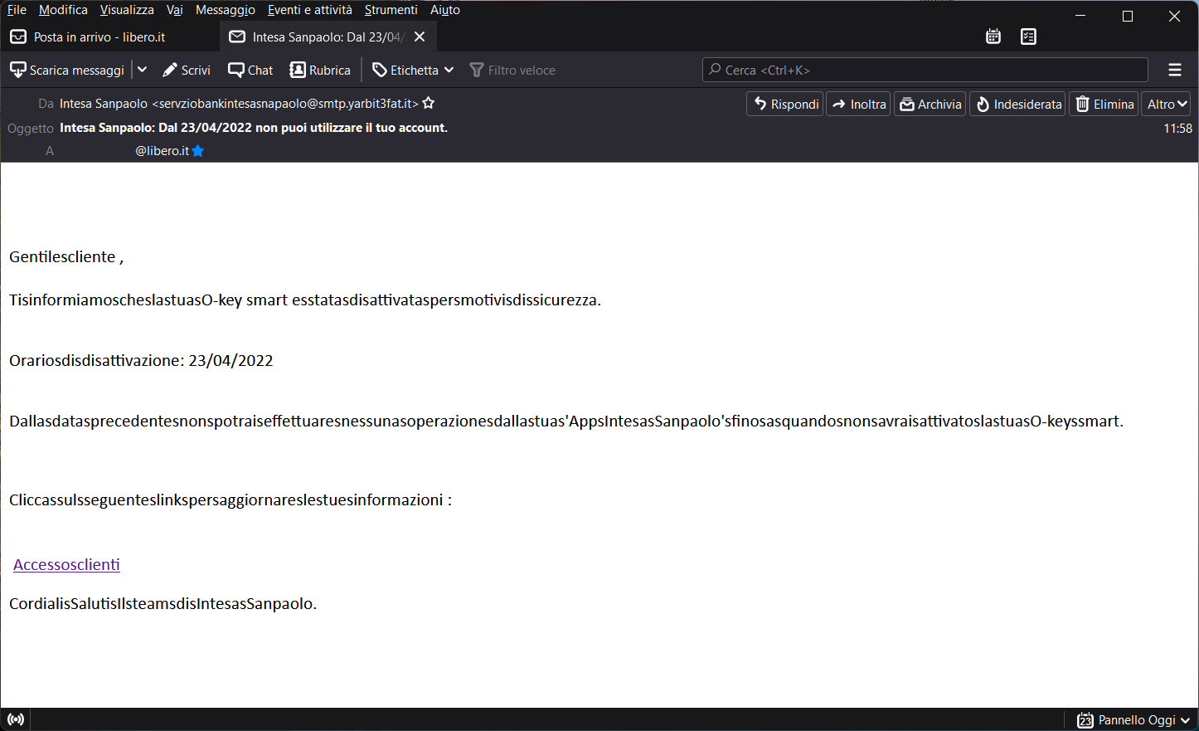The width and height of the screenshot is (1199, 731).
Task: Click Scrivi to compose a message
Action: pyautogui.click(x=187, y=70)
